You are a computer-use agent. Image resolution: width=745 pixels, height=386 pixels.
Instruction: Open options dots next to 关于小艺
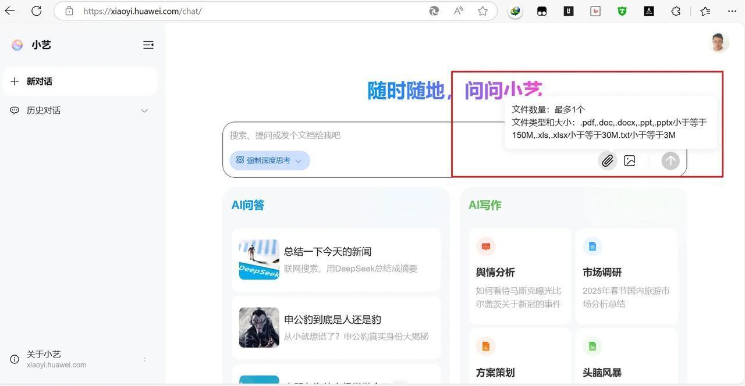click(144, 359)
